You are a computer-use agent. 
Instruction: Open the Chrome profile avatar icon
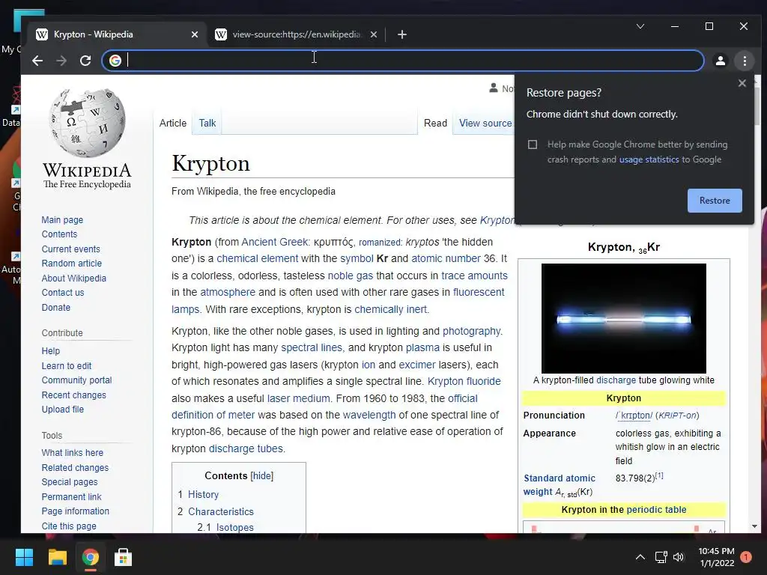[721, 61]
